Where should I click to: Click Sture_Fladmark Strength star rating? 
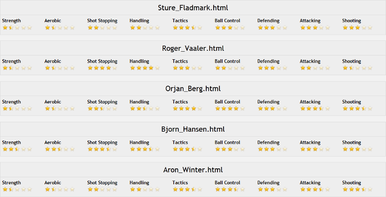point(17,28)
